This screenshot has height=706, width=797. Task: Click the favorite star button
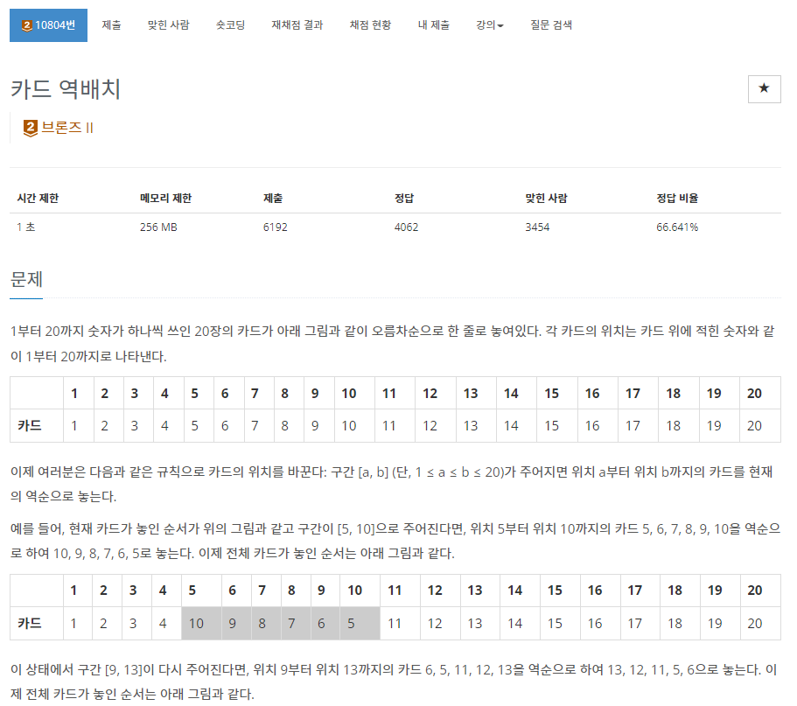(x=764, y=89)
